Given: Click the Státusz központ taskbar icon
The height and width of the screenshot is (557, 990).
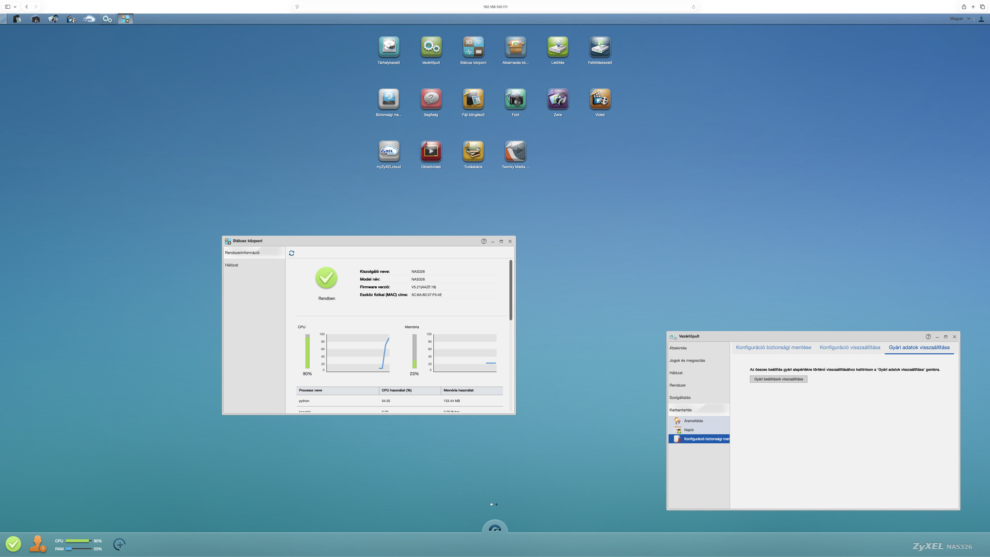Looking at the screenshot, I should pyautogui.click(x=125, y=19).
